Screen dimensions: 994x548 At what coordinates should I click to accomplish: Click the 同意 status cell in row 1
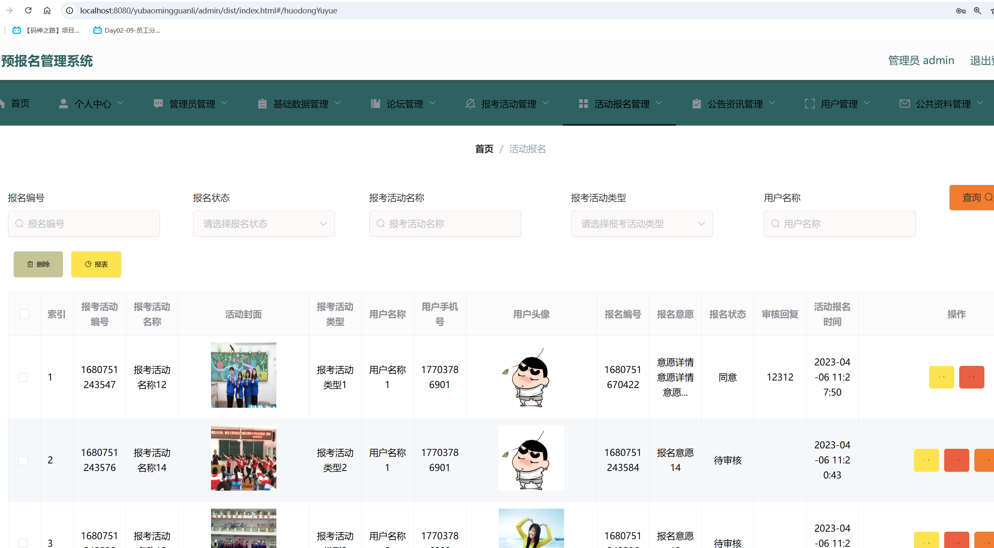point(728,377)
